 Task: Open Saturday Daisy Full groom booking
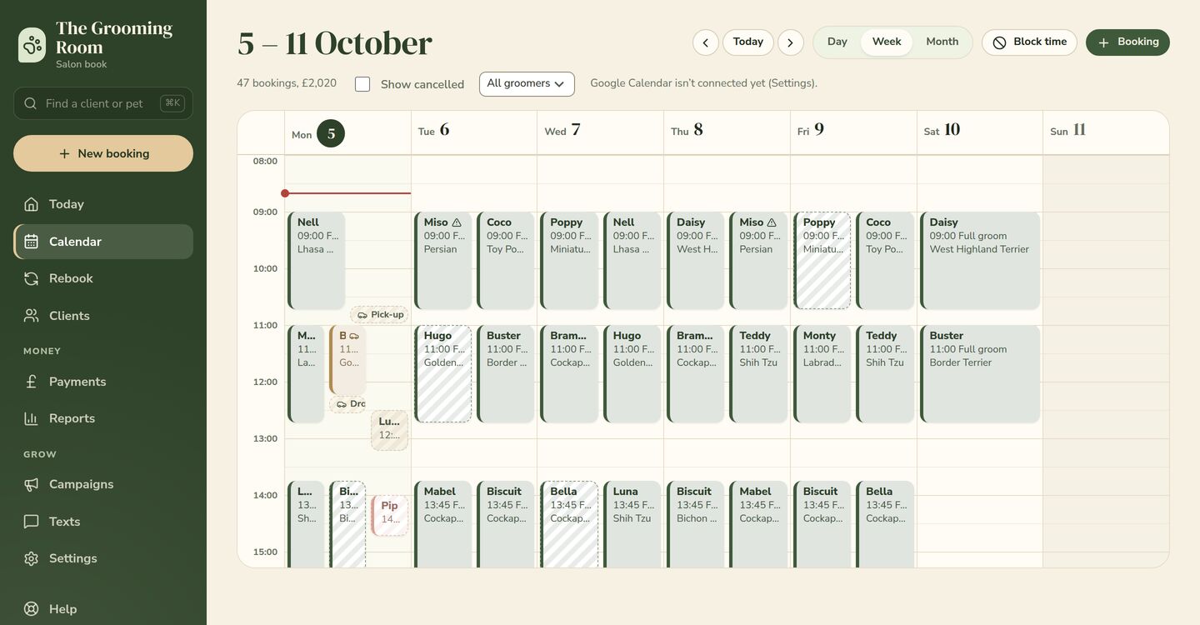coord(980,261)
